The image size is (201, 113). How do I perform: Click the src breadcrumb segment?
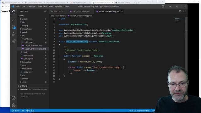coord(52,16)
